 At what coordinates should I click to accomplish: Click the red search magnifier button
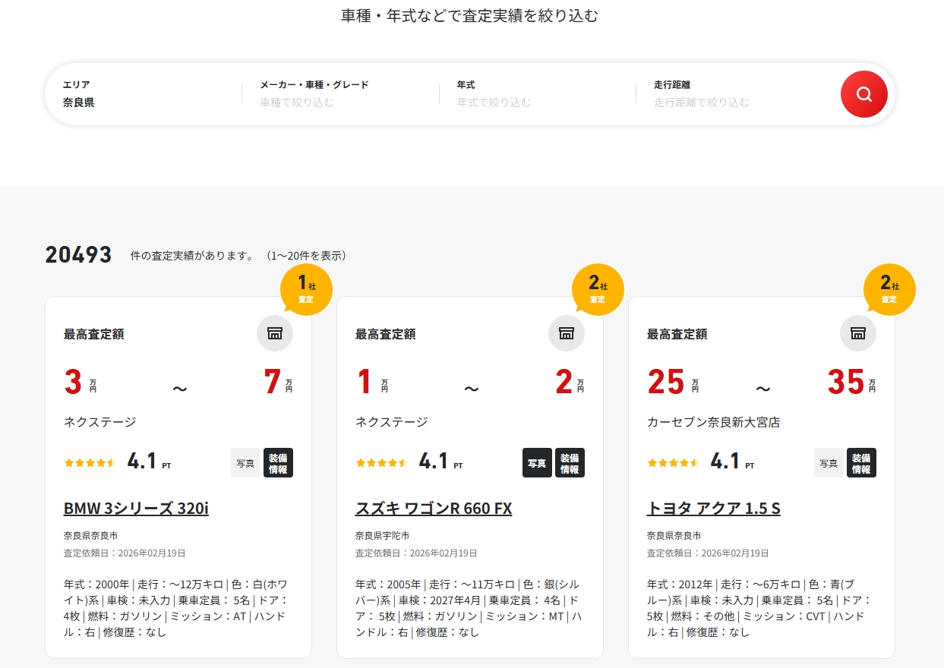tap(863, 94)
